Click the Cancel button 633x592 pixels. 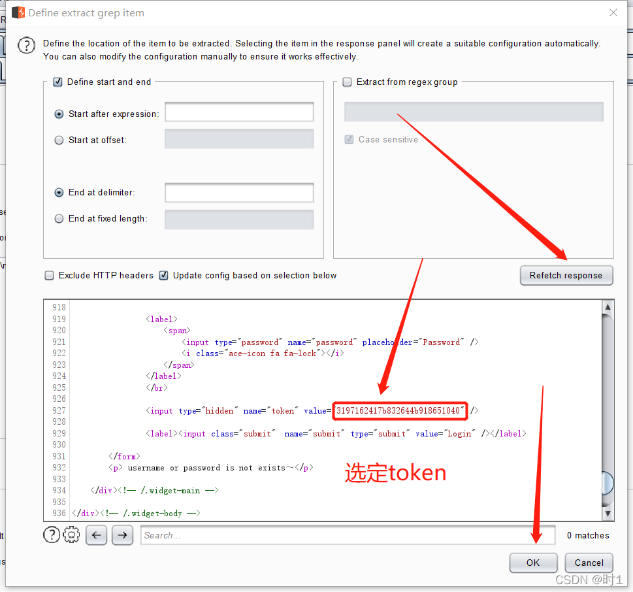[589, 563]
